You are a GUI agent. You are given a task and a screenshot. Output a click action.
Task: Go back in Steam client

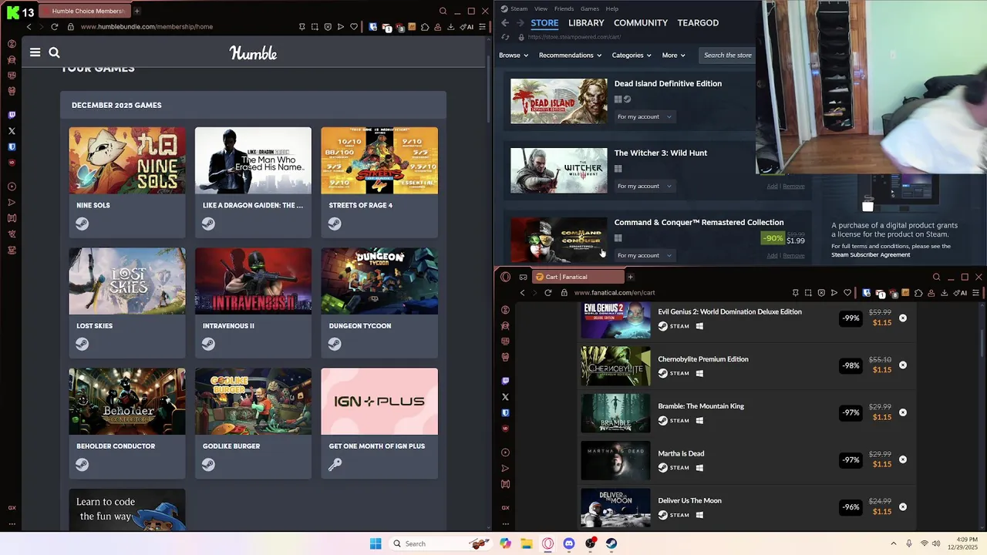tap(505, 23)
